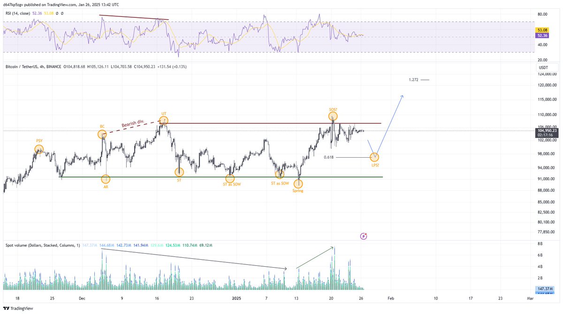Click the orange circle above the AR label
This screenshot has width=563, height=314.
[106, 179]
